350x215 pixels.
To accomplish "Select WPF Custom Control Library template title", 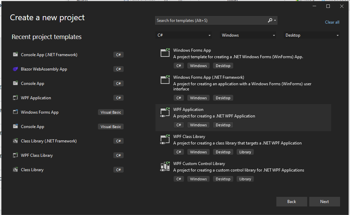I will [199, 164].
